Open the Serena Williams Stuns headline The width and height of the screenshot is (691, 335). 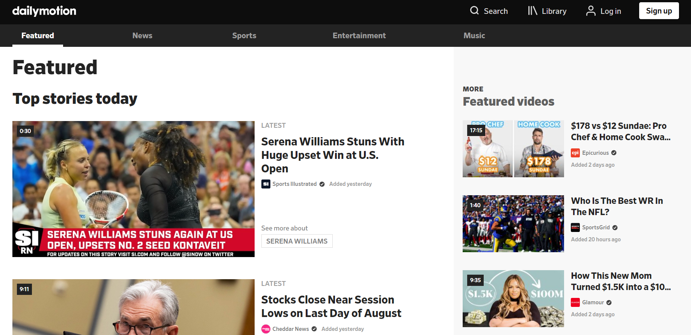333,155
